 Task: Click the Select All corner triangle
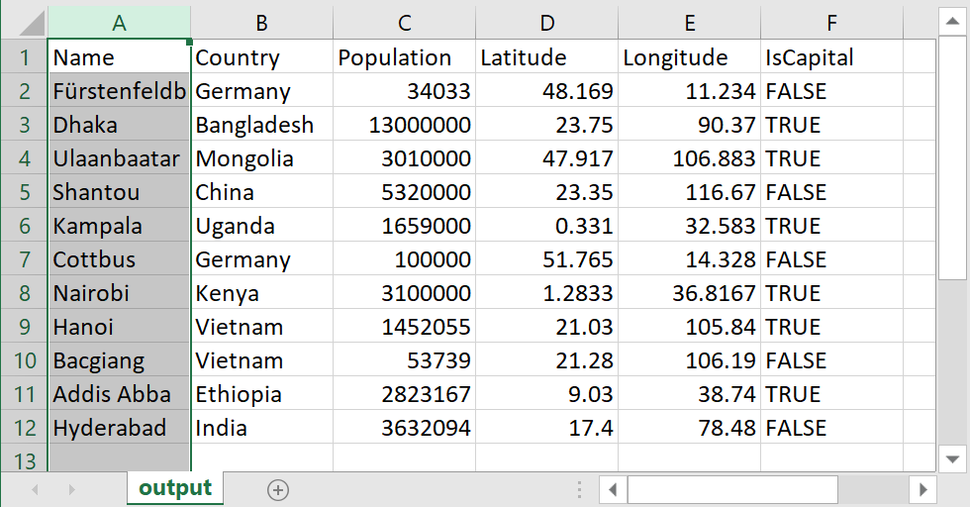[x=24, y=23]
